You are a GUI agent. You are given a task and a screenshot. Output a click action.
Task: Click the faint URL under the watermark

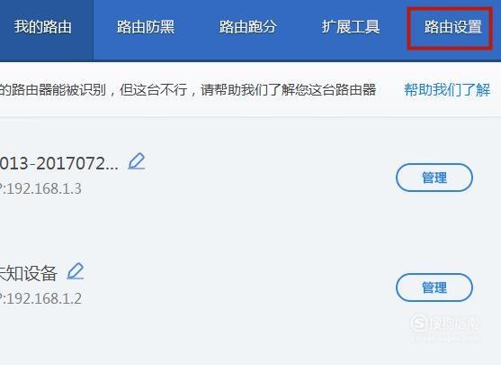pos(446,338)
